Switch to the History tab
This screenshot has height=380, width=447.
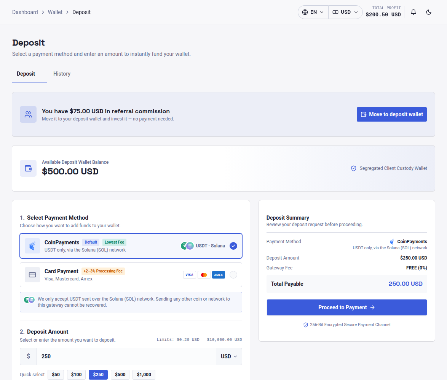(x=62, y=74)
